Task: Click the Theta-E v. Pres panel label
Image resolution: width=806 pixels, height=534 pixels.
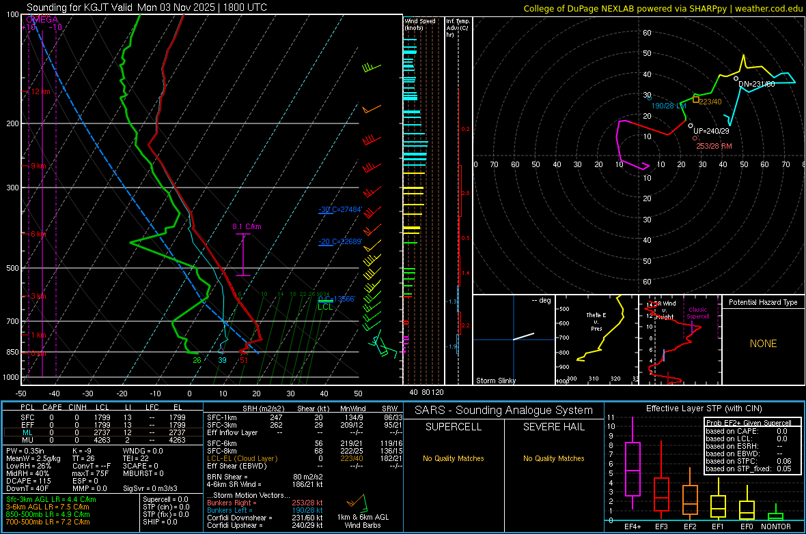Action: pos(596,321)
